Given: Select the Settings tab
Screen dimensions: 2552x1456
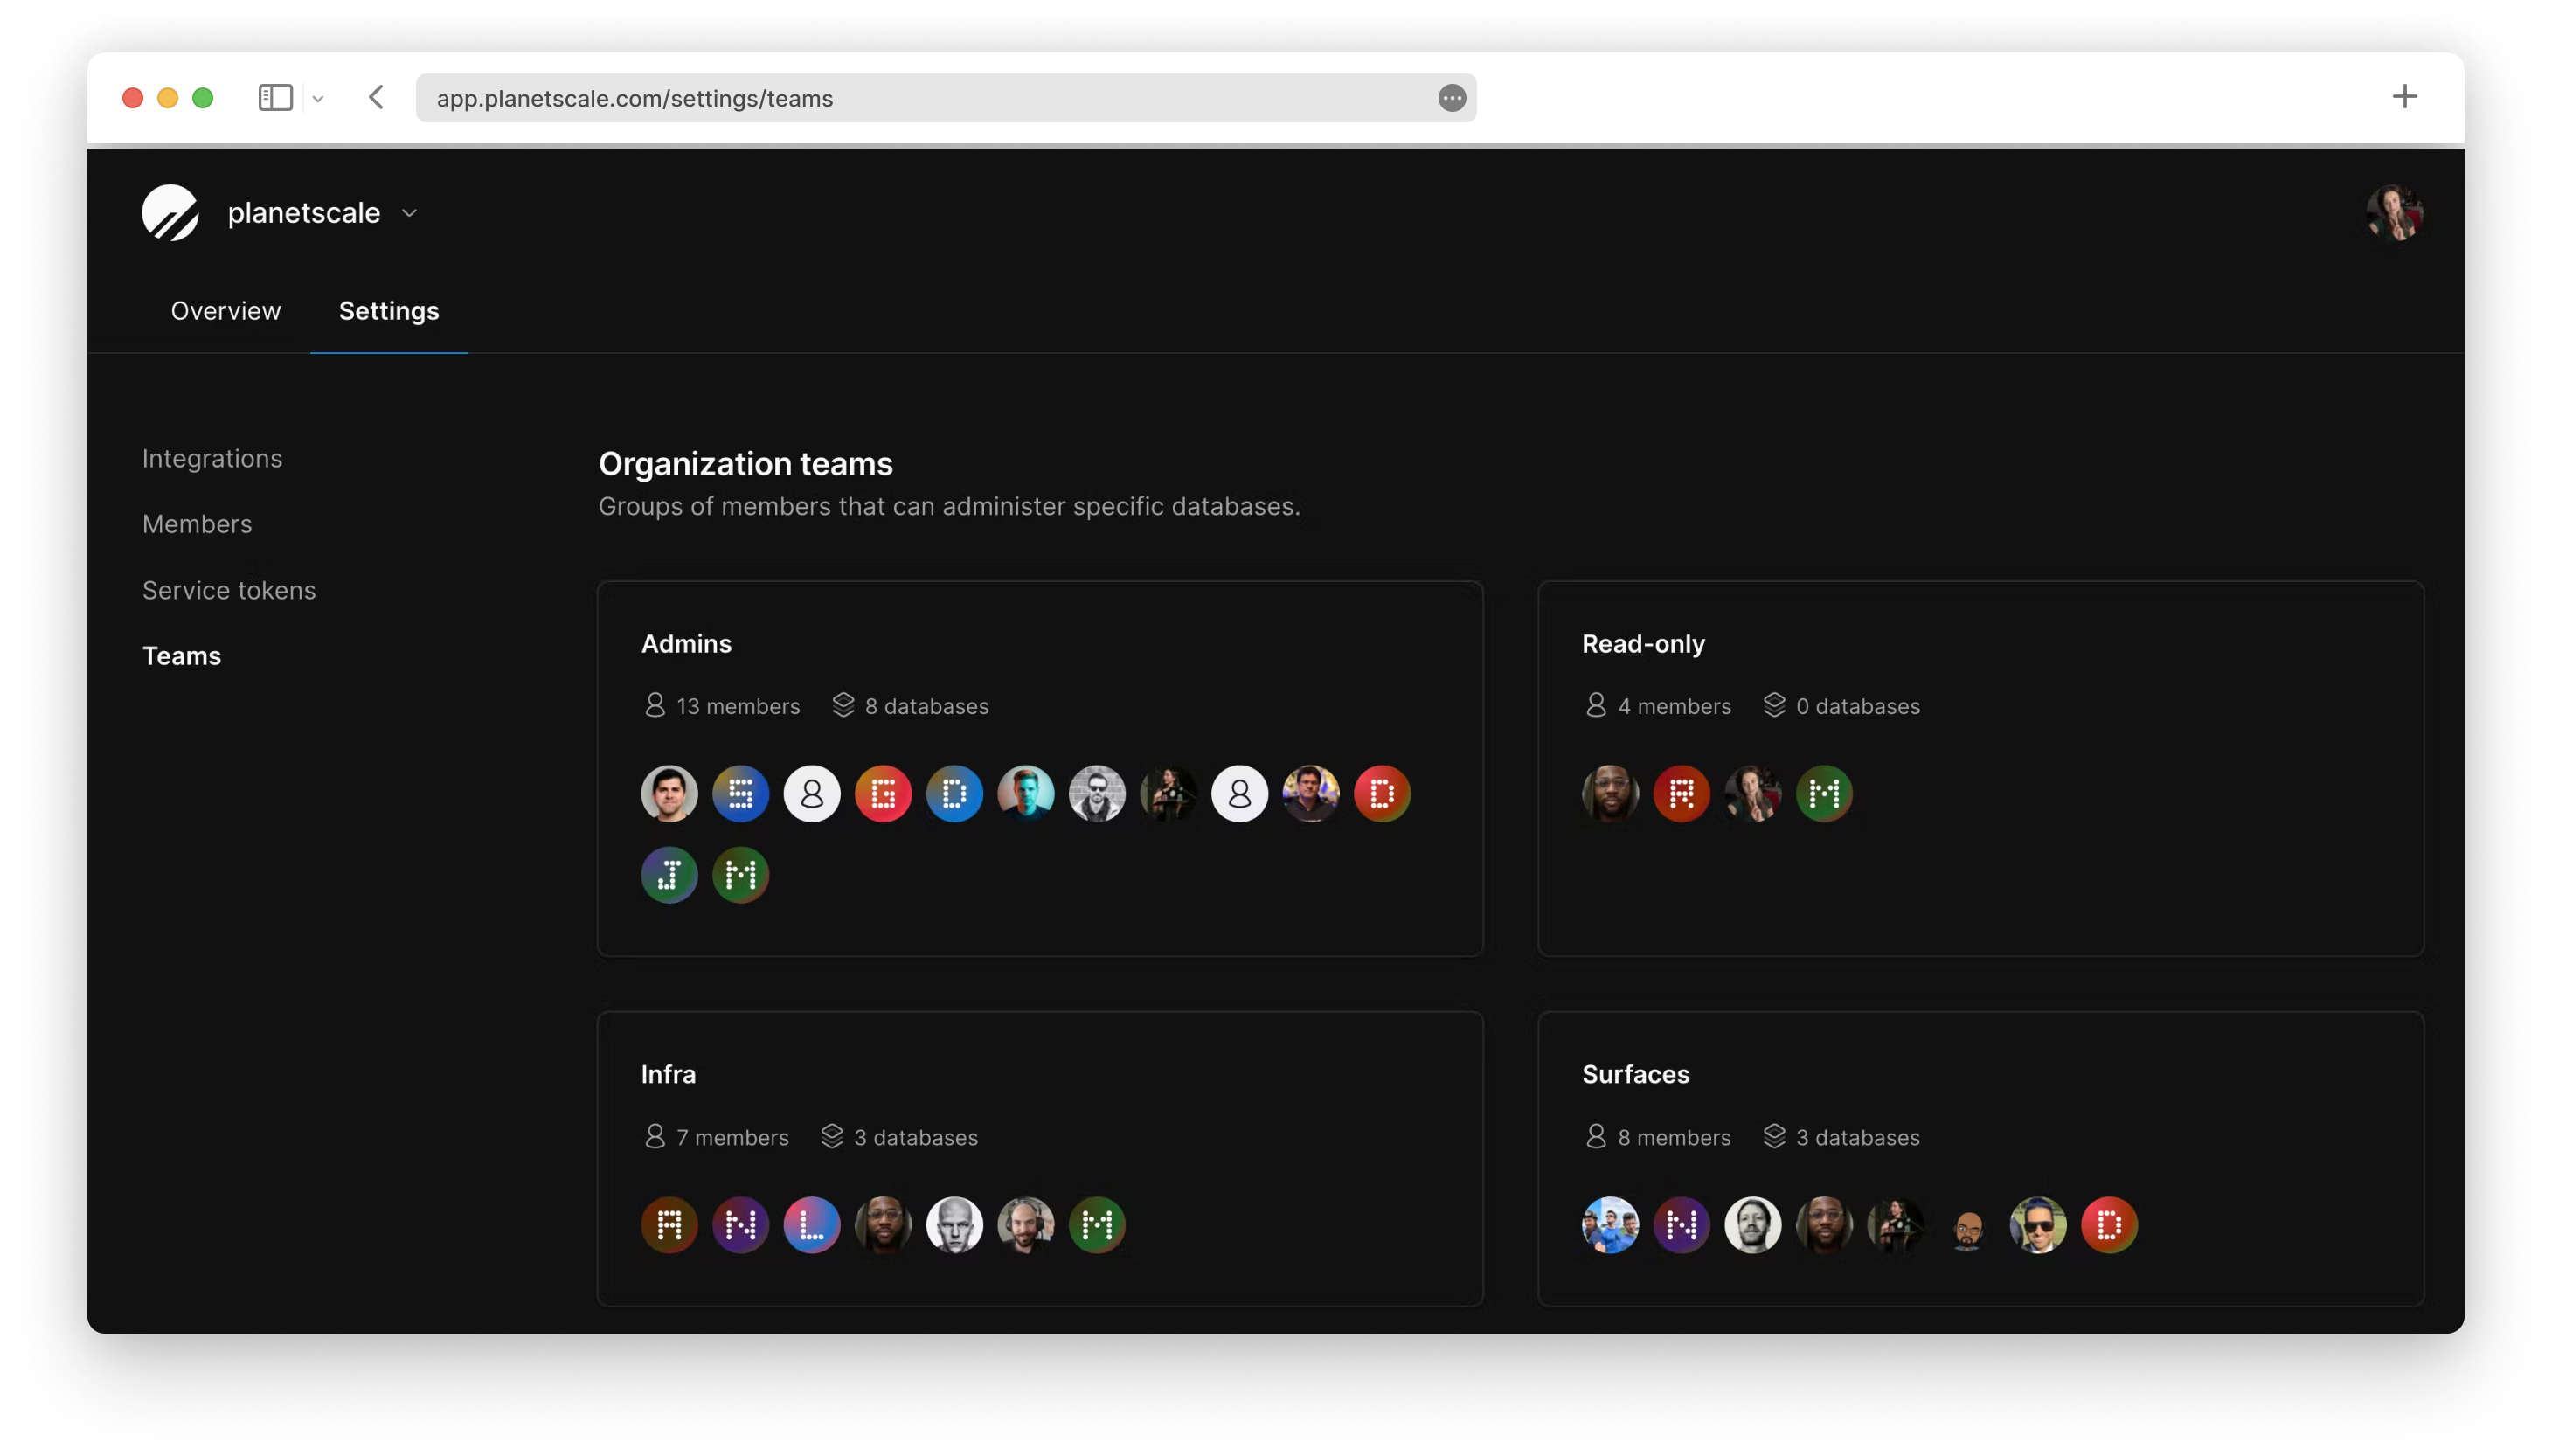Looking at the screenshot, I should click(389, 311).
